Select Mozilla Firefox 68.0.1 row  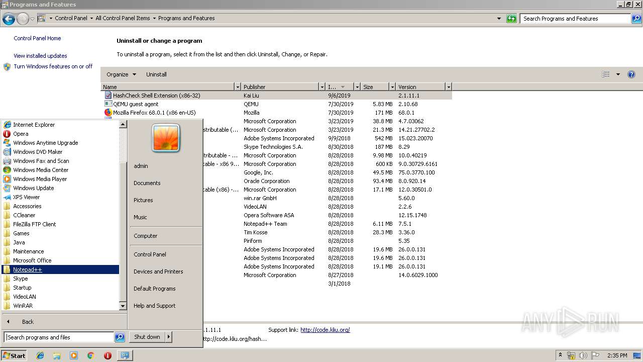[x=276, y=113]
